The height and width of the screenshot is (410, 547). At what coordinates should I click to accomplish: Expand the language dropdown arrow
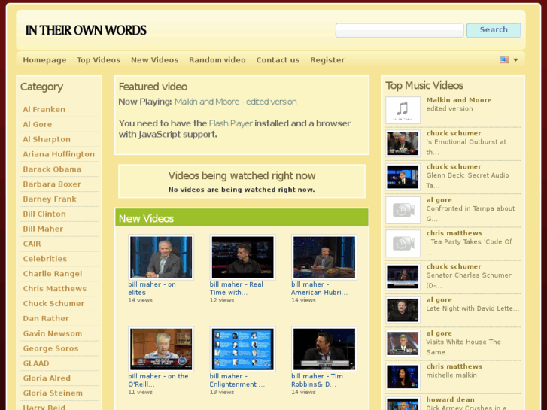tap(515, 60)
